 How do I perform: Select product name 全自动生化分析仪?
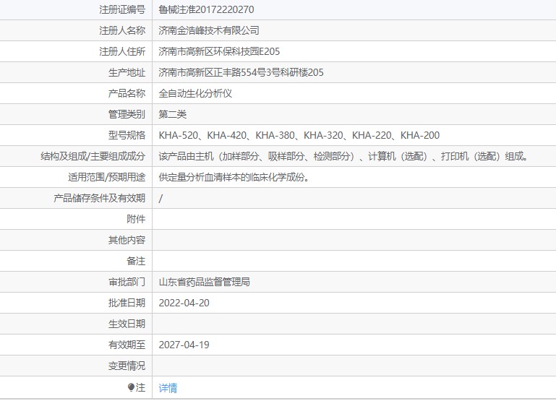point(194,93)
